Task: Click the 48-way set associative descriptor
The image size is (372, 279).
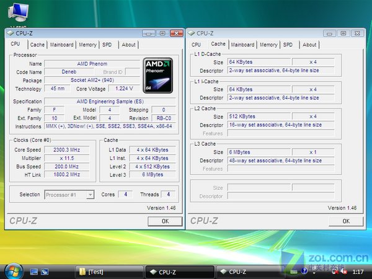Action: click(x=281, y=161)
